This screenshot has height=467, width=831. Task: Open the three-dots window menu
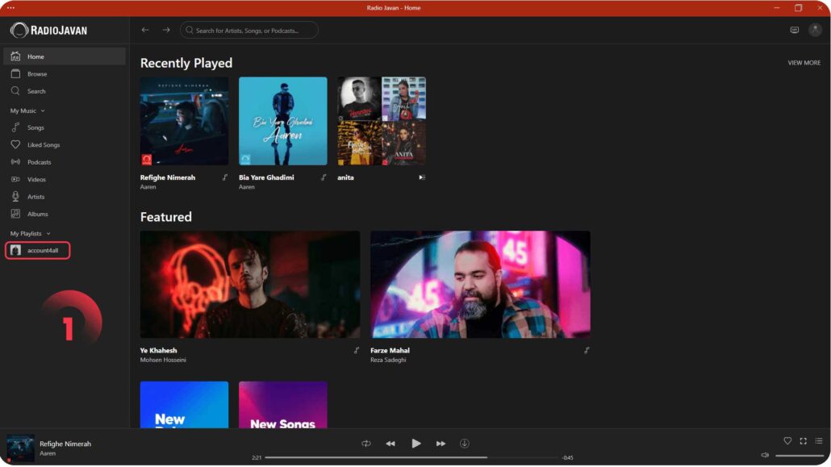coord(10,8)
